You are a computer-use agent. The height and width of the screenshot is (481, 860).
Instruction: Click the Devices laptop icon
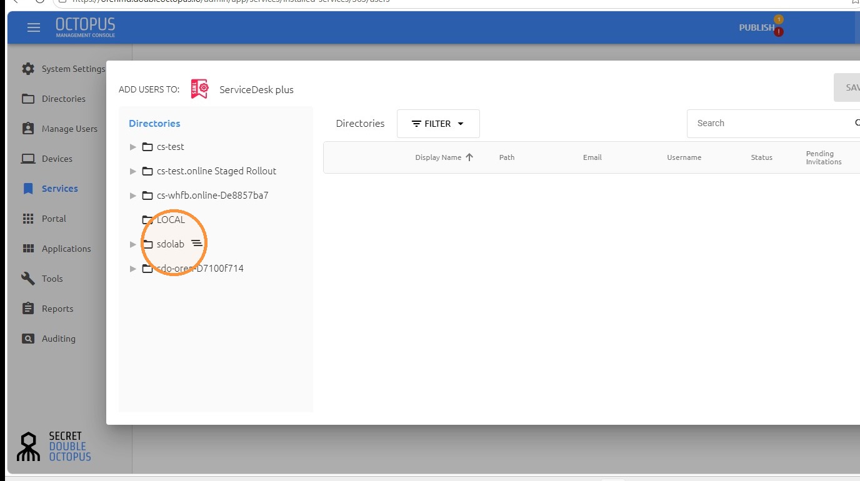[x=28, y=159]
